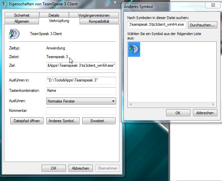Confirm icon choice with OK in Anderes Symbol
Viewport: 222px width, 181px height.
pyautogui.click(x=178, y=113)
